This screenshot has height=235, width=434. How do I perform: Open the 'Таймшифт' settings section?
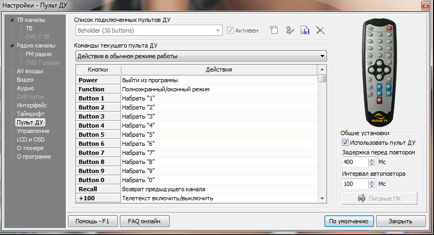pyautogui.click(x=31, y=114)
